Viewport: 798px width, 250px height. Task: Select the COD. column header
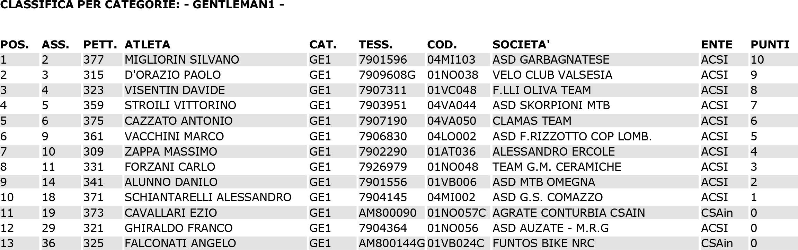pos(442,45)
